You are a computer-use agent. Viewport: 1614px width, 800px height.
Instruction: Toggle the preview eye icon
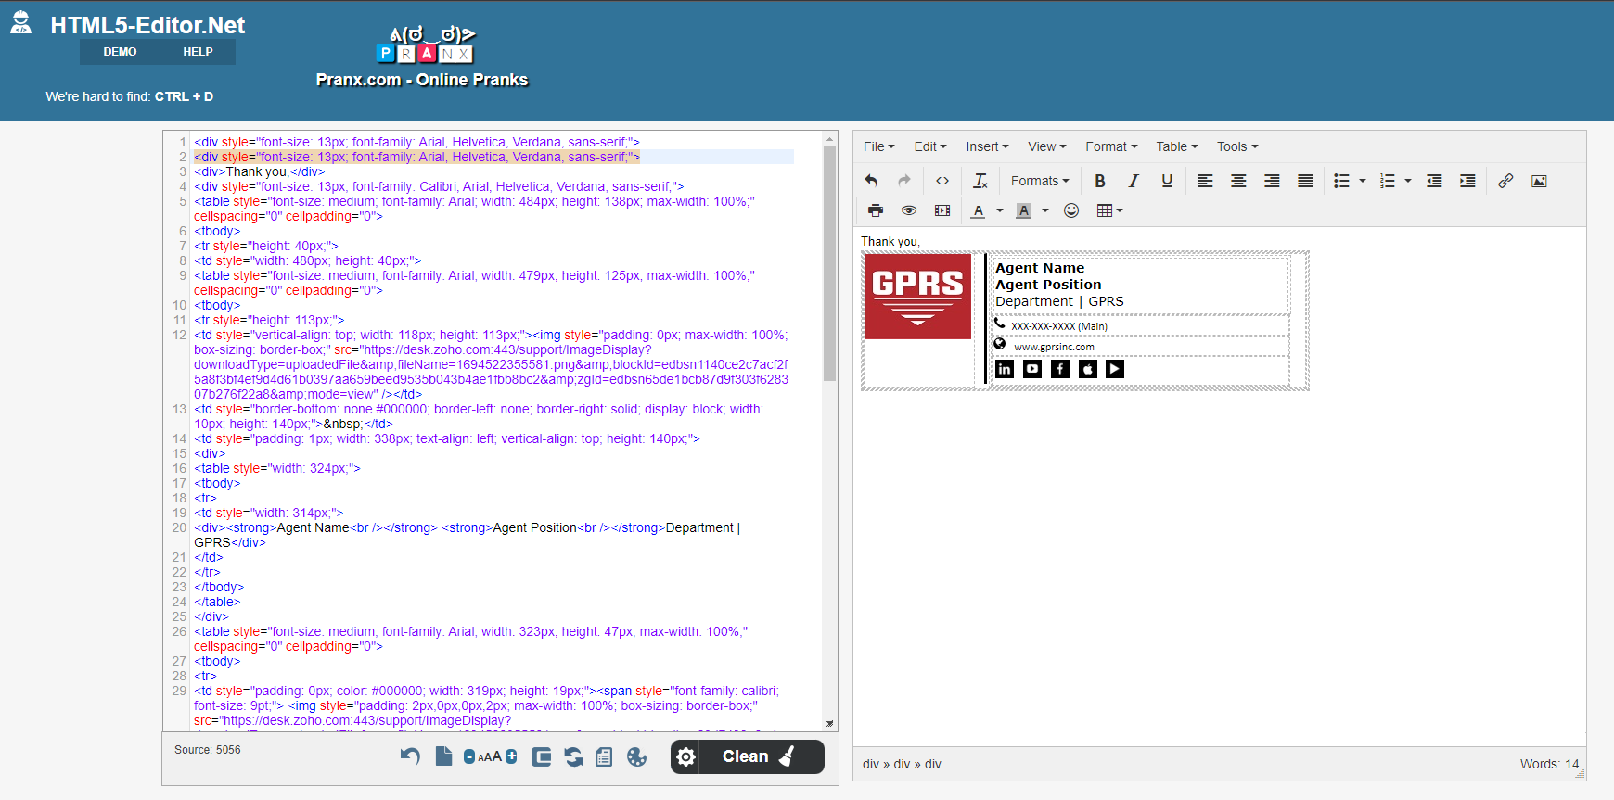click(909, 210)
